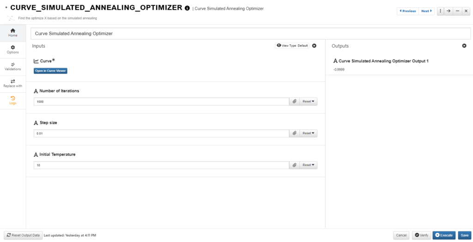The width and height of the screenshot is (473, 242).
Task: Click the play icon in Outputs header
Action: click(x=464, y=46)
